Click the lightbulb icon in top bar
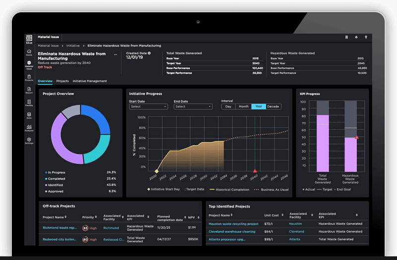The image size is (397, 260). (x=366, y=37)
